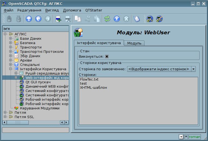
Task: Click the tree's horizontal scrollbar right arrow
Action: coord(67,122)
